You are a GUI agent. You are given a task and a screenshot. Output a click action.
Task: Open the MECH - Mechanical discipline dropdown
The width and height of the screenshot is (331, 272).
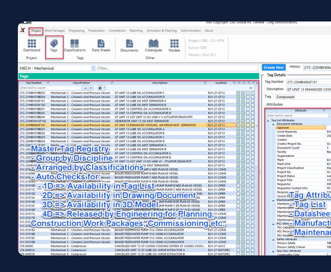point(93,68)
